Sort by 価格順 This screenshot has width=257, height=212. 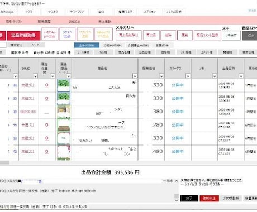[x=165, y=52]
